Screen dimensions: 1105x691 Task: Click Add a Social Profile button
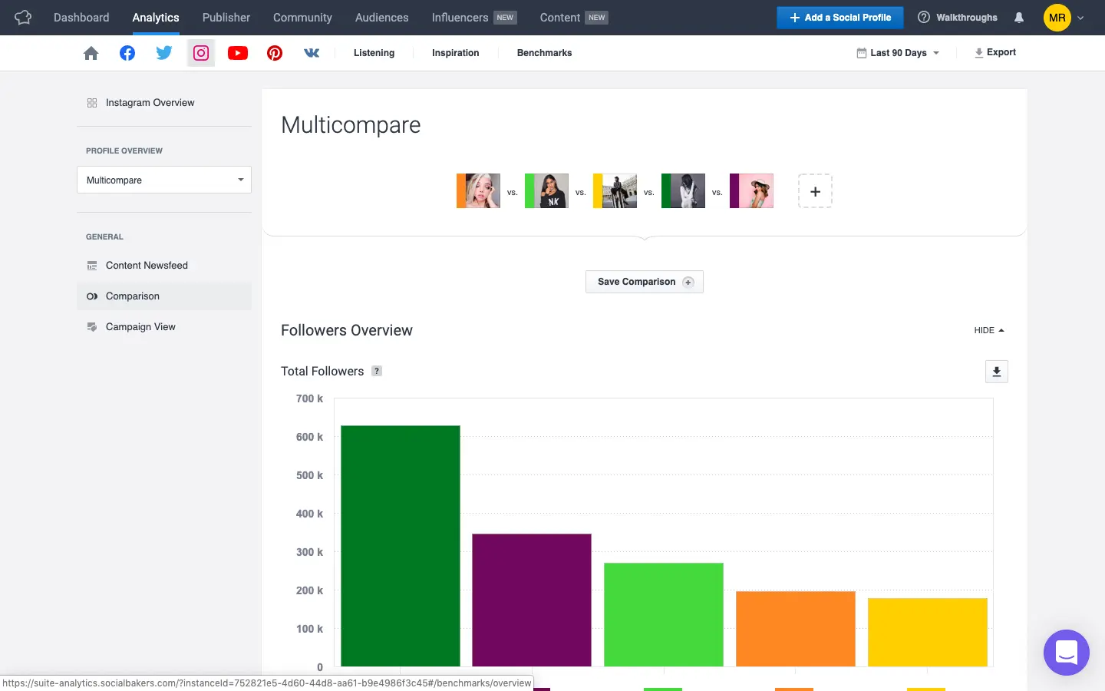point(839,18)
